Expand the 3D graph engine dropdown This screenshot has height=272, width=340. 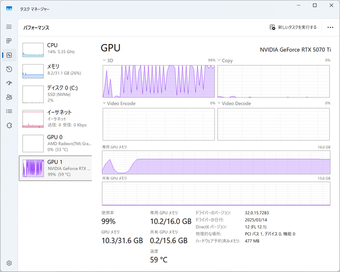tap(104, 60)
